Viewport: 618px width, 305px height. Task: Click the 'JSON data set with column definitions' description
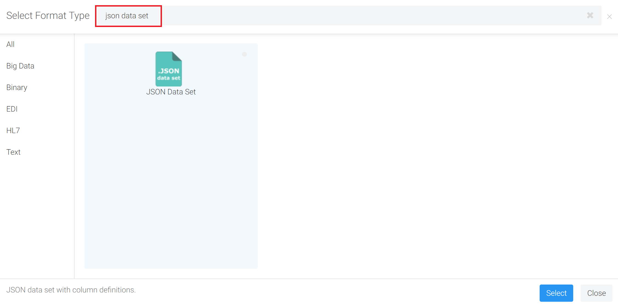71,290
